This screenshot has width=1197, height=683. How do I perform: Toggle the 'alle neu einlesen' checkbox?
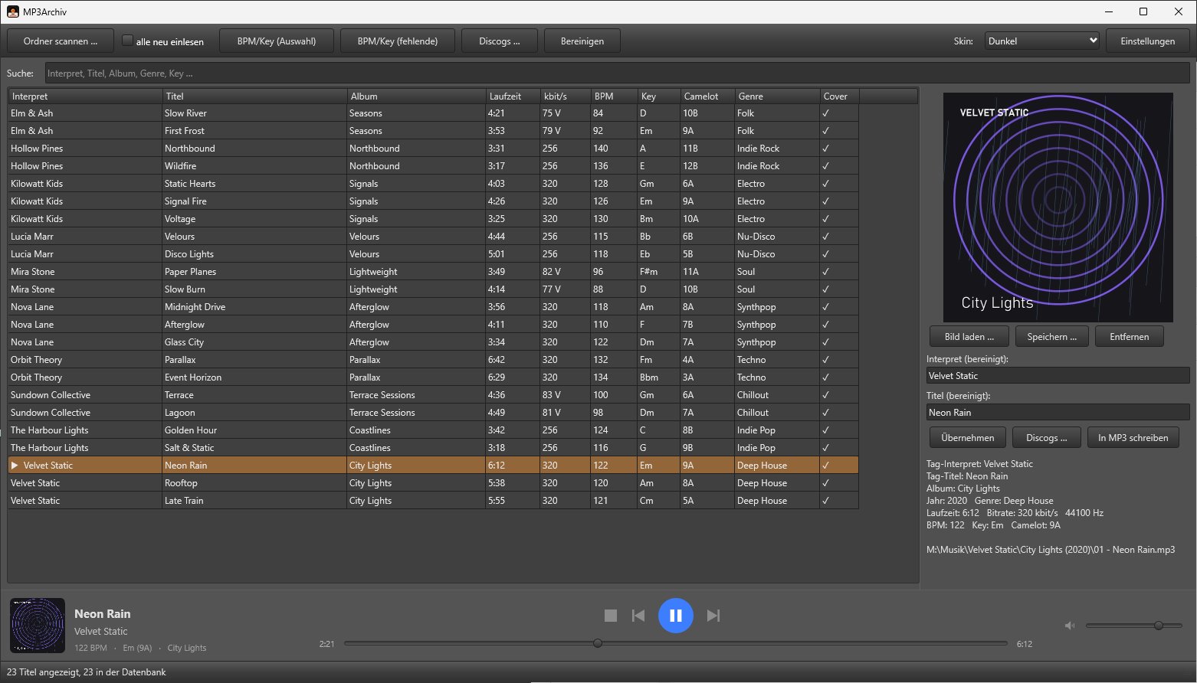point(128,41)
